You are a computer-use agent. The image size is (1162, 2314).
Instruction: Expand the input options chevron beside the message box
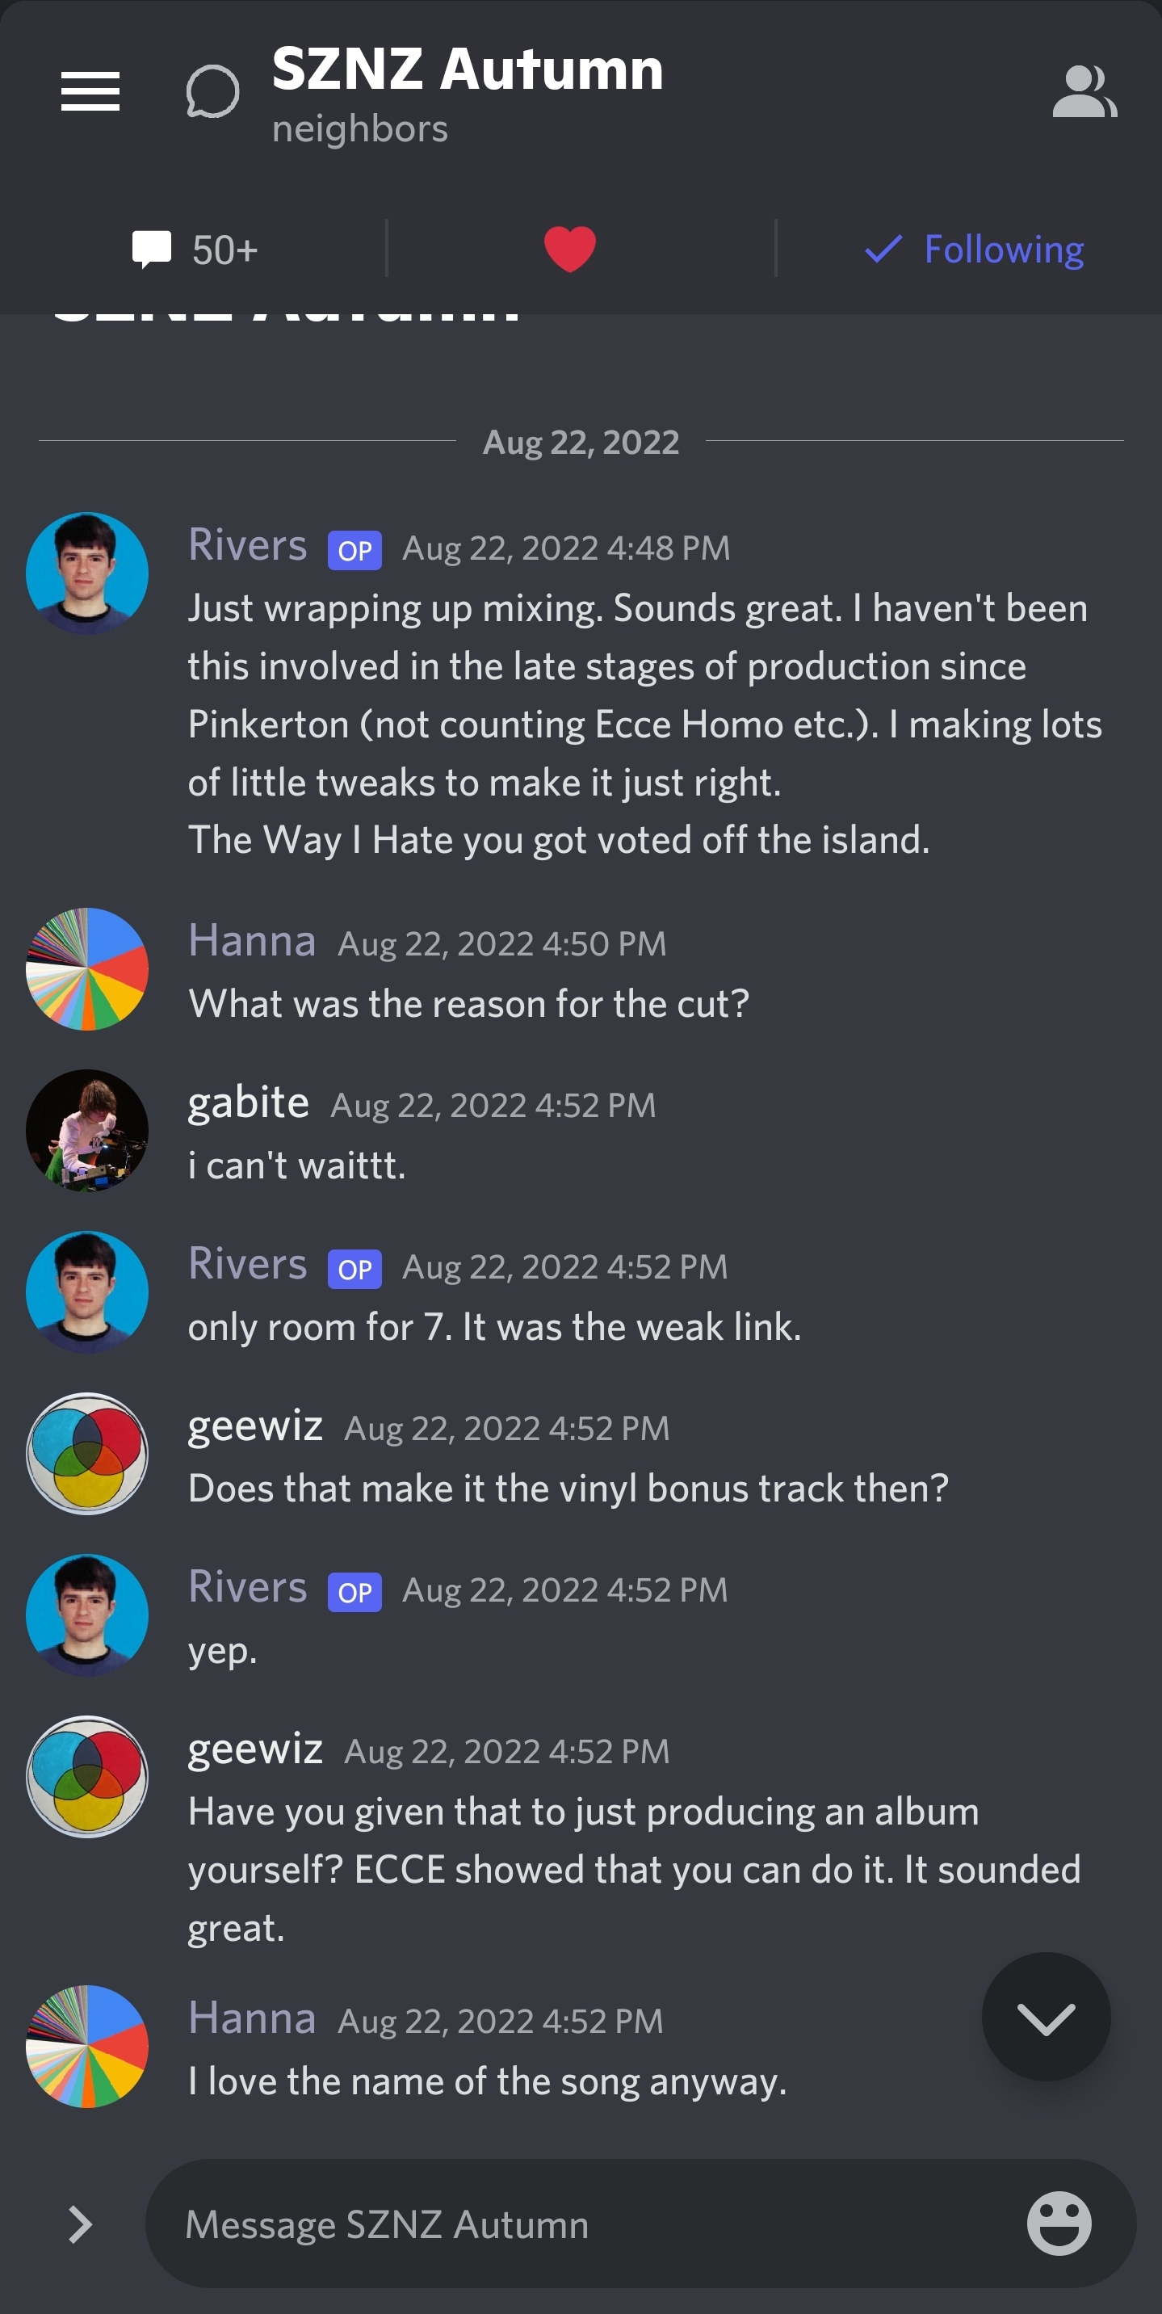[81, 2224]
